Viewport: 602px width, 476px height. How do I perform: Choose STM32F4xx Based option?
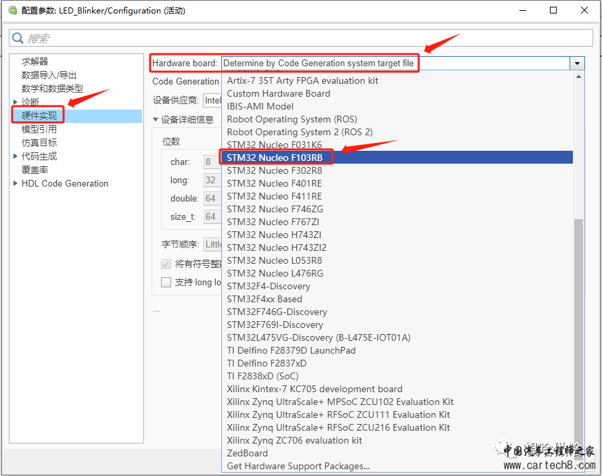pyautogui.click(x=397, y=299)
